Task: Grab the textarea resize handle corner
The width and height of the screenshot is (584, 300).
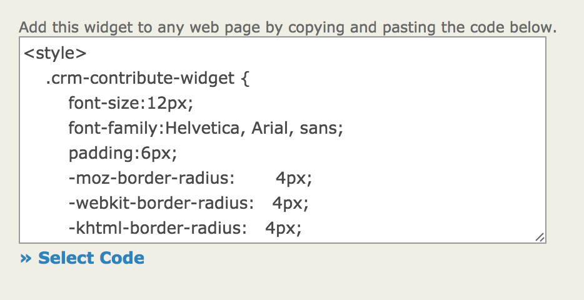Action: coord(540,237)
